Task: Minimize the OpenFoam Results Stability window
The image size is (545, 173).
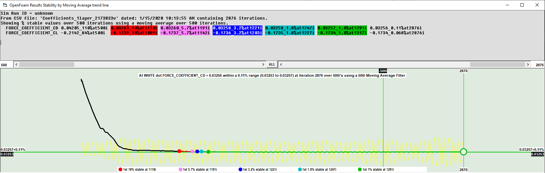Action: 507,5
